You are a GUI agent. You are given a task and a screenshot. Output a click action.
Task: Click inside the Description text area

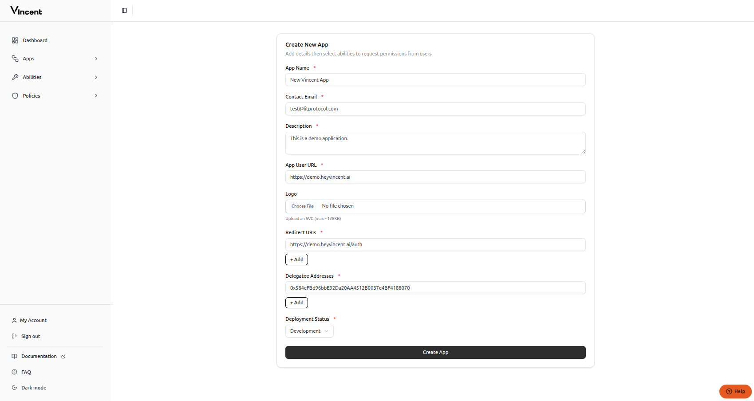(435, 143)
